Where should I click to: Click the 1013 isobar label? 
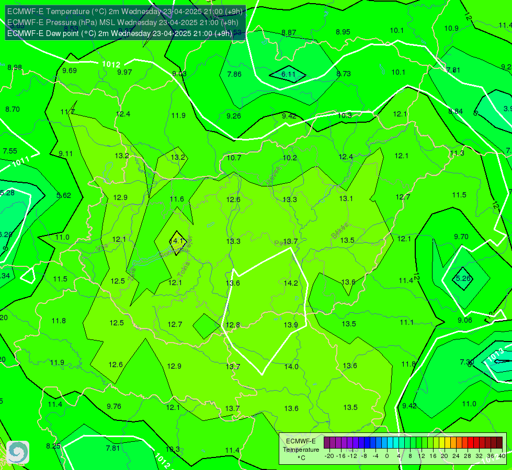pos(495,355)
